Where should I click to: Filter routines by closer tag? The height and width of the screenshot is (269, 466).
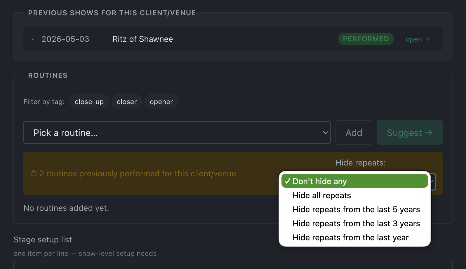click(x=127, y=101)
